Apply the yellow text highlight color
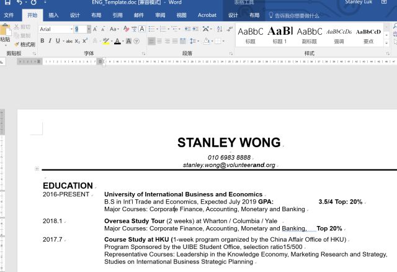 [106, 41]
